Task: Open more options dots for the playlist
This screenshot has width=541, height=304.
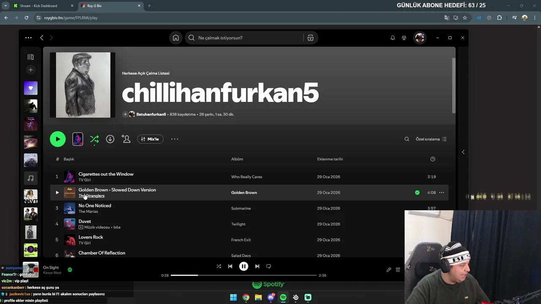Action: 175,139
